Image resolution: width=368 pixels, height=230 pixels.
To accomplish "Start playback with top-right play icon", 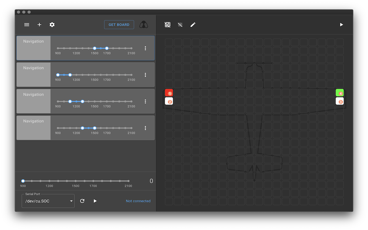I will (342, 25).
